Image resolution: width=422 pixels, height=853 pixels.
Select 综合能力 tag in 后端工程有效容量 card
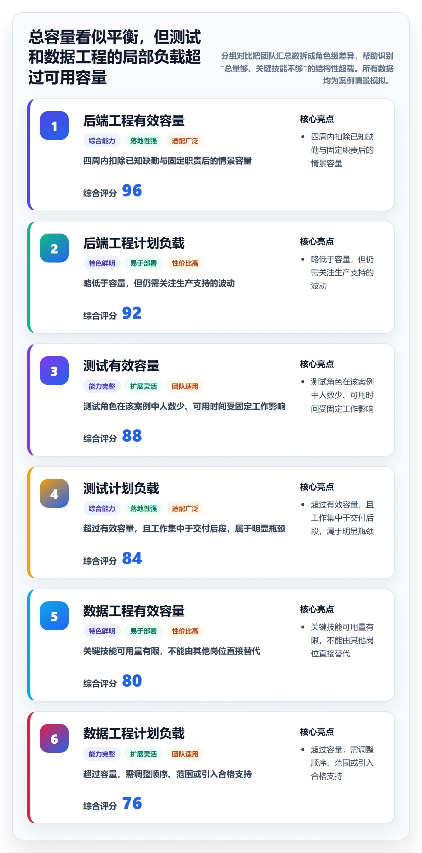[x=102, y=141]
